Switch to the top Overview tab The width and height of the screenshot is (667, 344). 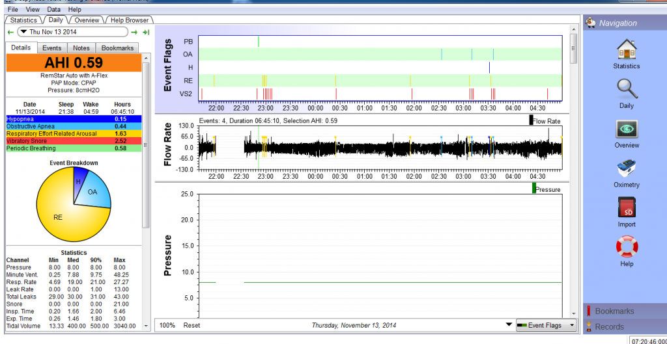pyautogui.click(x=87, y=20)
